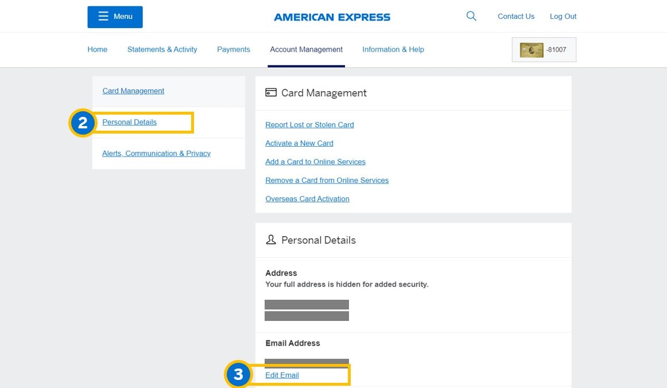This screenshot has width=667, height=388.
Task: Click the numbered badge labeled 2
Action: [82, 122]
